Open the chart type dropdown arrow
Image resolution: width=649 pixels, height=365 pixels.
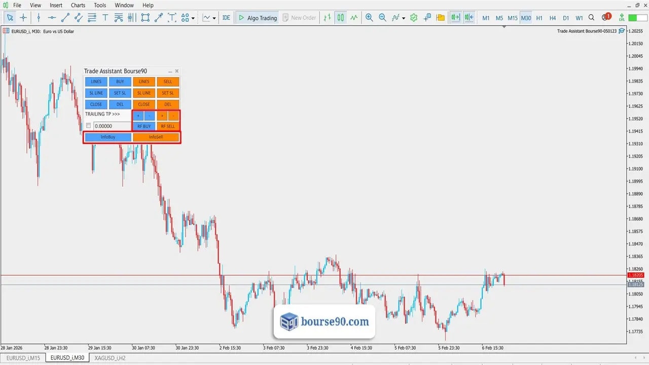coord(214,18)
